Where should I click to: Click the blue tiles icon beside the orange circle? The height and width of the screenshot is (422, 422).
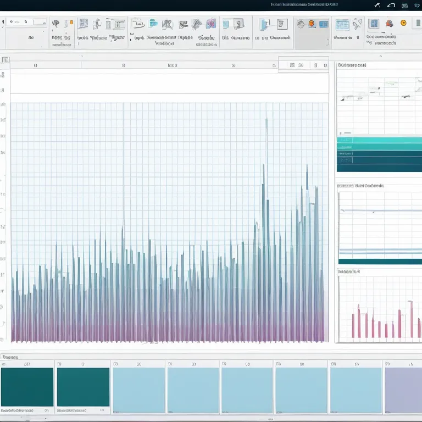click(323, 24)
